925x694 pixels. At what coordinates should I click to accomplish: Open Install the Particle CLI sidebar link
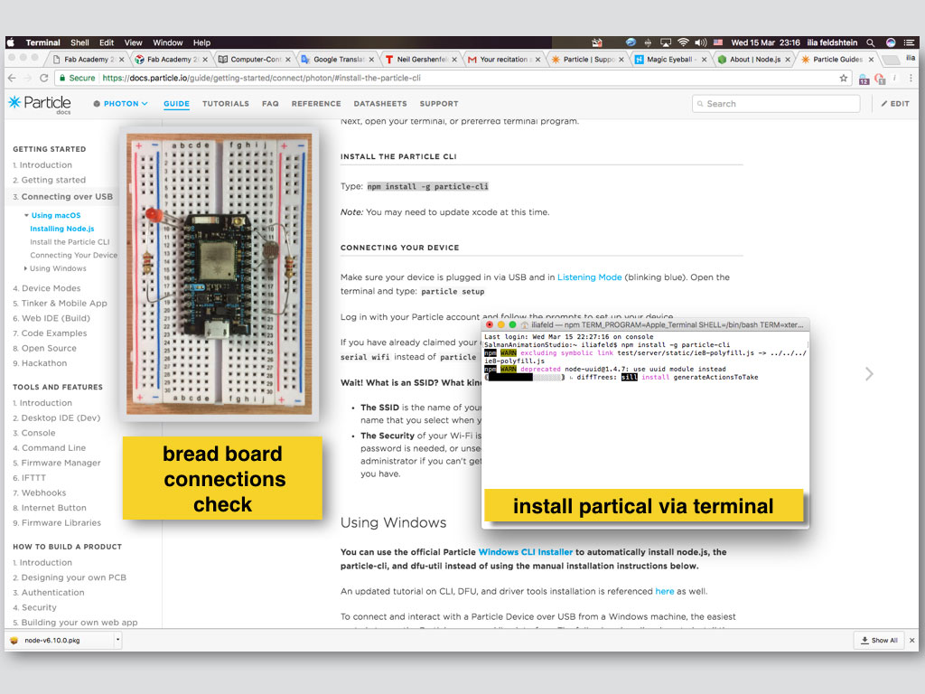[x=70, y=242]
